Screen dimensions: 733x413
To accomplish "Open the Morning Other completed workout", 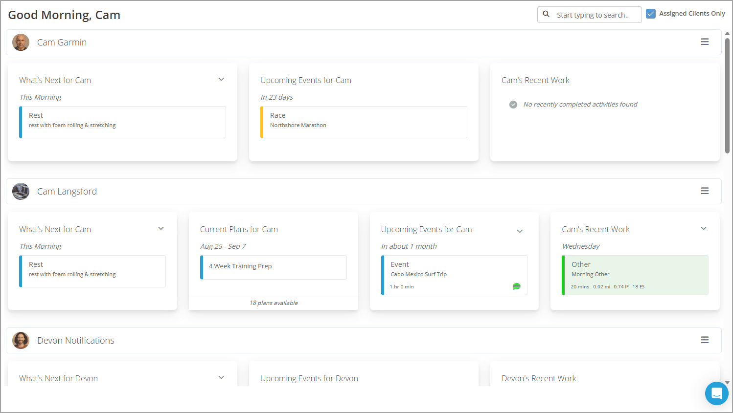I will pos(635,275).
